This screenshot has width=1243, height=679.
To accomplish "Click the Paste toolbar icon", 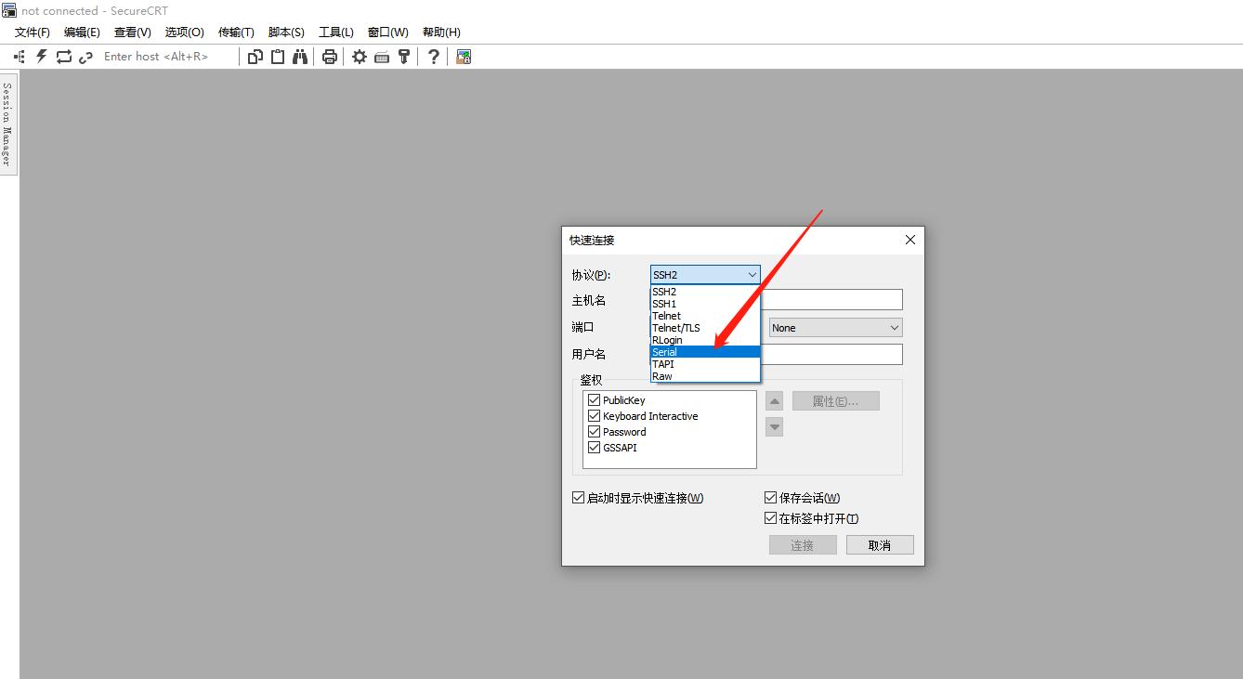I will pos(278,56).
